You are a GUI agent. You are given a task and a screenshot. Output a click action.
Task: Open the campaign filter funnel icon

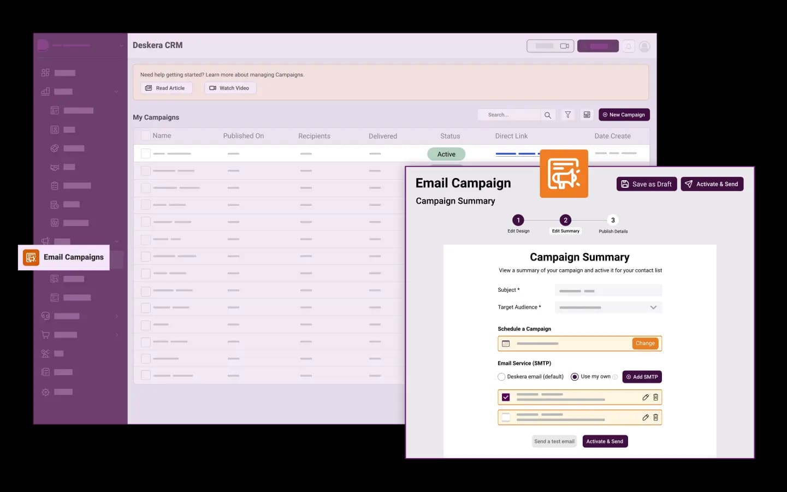click(568, 115)
